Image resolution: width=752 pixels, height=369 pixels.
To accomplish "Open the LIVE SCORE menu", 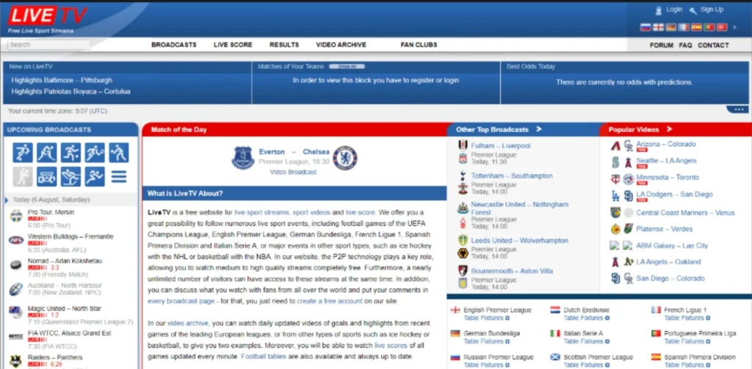I will point(233,45).
